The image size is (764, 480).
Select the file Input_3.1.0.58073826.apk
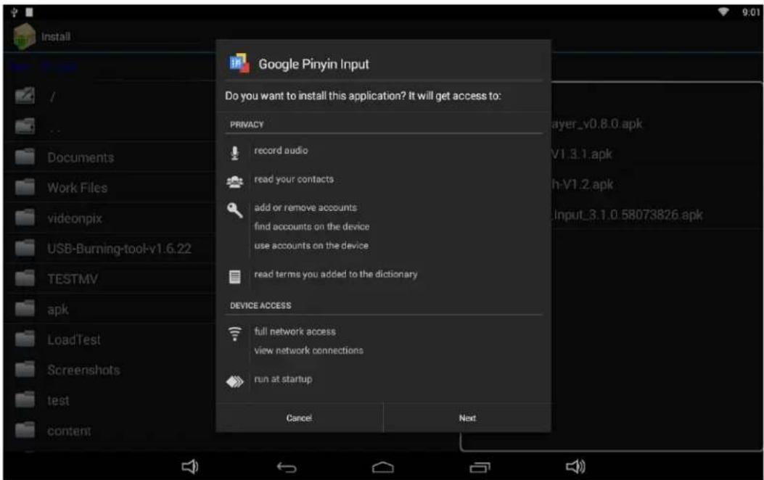(628, 215)
